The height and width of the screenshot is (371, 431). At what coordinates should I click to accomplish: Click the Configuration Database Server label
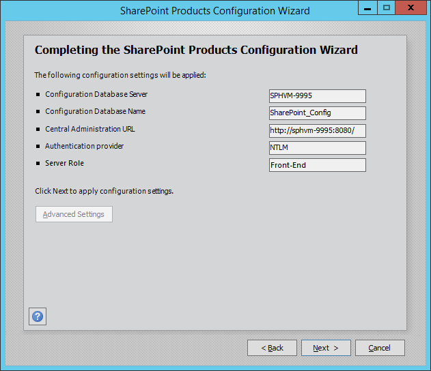(96, 94)
